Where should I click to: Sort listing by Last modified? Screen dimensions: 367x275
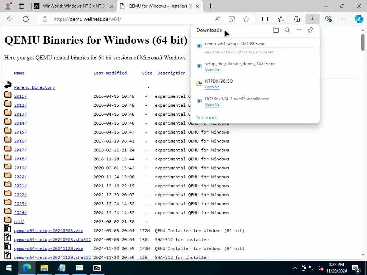pyautogui.click(x=110, y=73)
